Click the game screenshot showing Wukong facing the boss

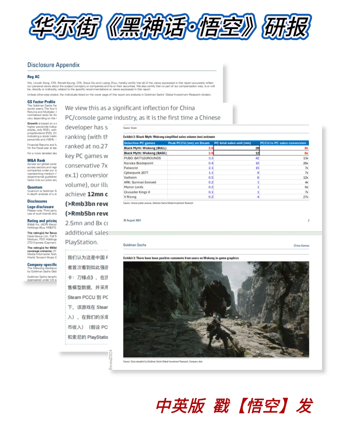[x=216, y=309]
